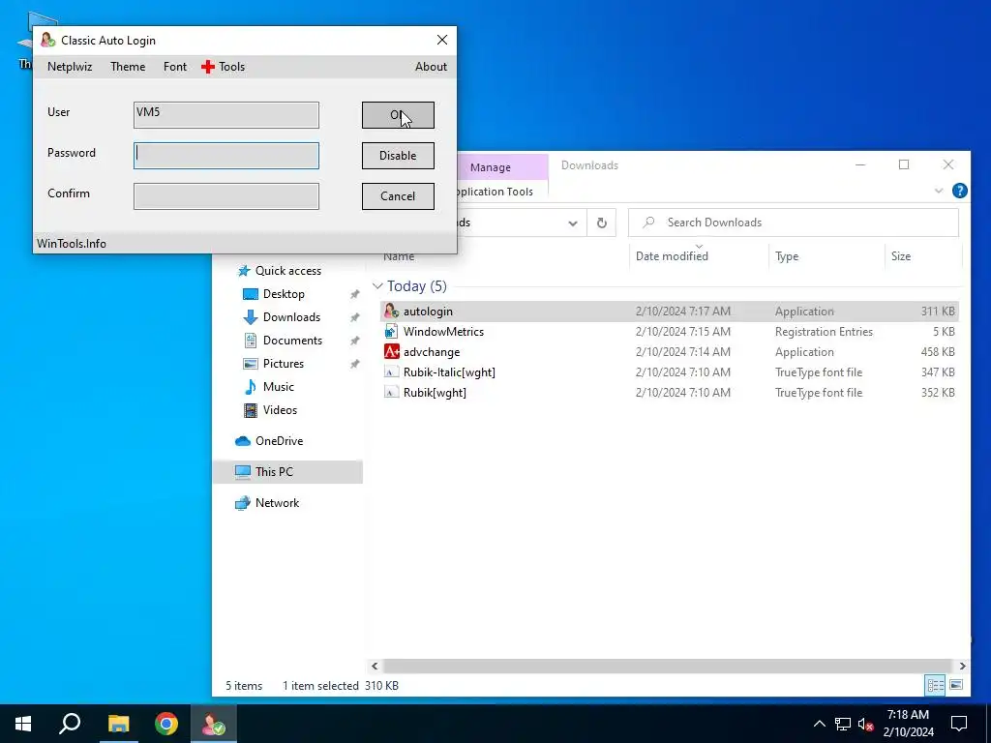
Task: Open the About menu item
Action: (431, 67)
